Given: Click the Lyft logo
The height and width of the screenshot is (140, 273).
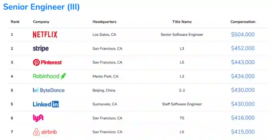Looking at the screenshot, I should pos(38,118).
